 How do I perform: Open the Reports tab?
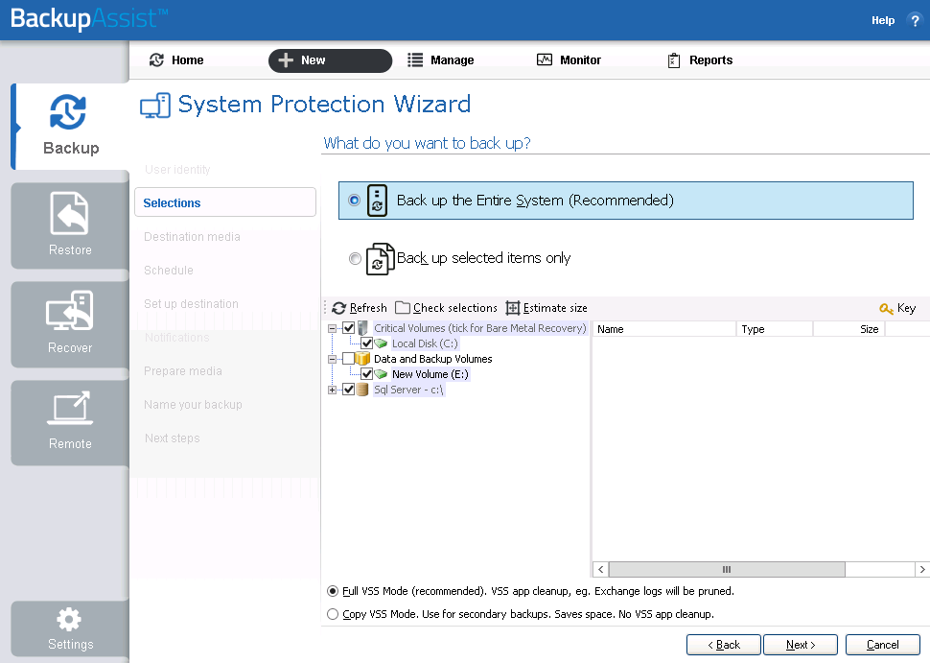pos(701,59)
